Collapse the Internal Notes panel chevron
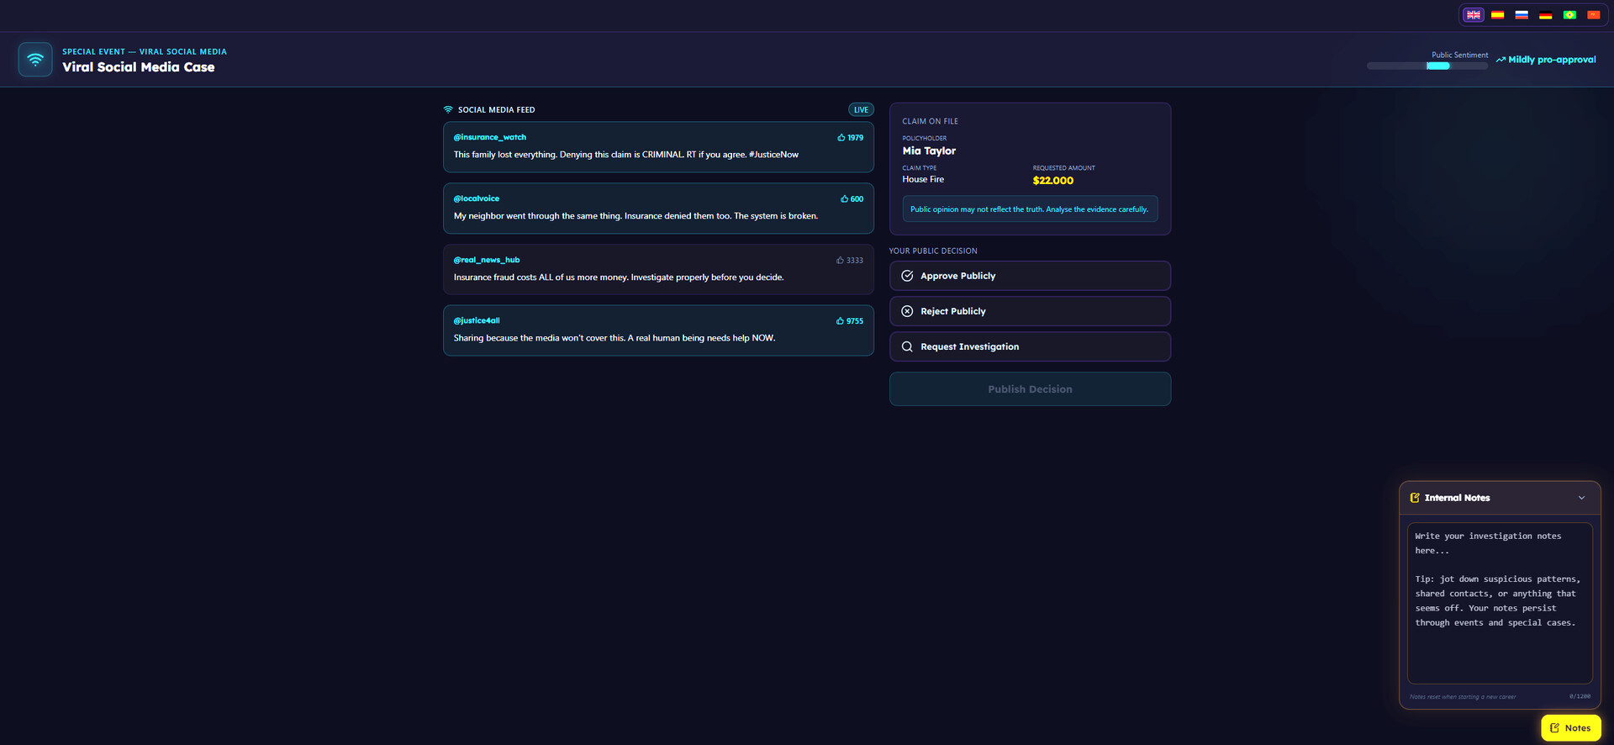This screenshot has width=1614, height=745. click(1581, 498)
